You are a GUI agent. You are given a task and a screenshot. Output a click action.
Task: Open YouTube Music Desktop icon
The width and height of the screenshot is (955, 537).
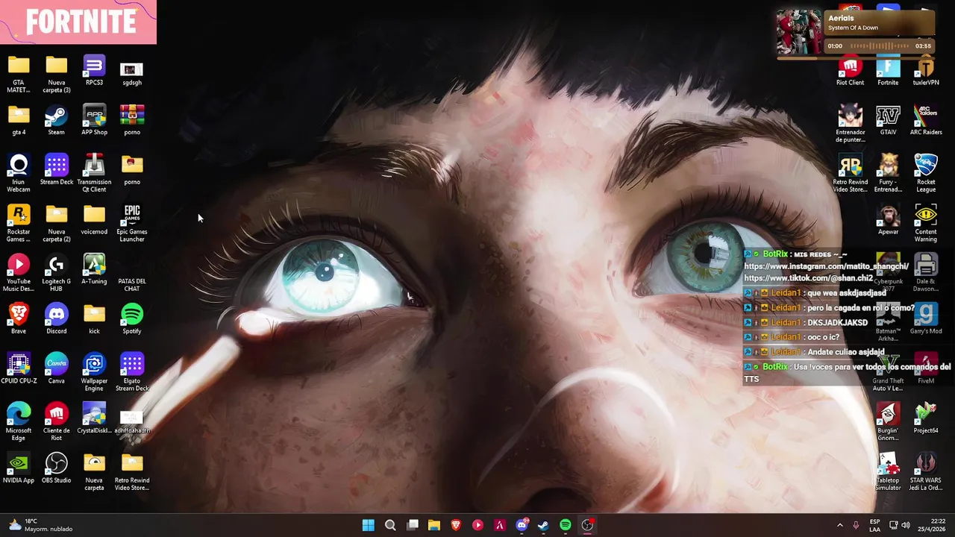(19, 273)
